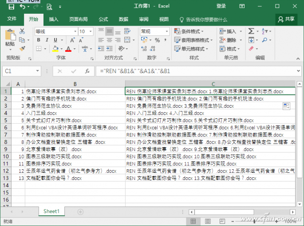This screenshot has width=304, height=226.
Task: Toggle Underline formatting
Action: (55, 40)
